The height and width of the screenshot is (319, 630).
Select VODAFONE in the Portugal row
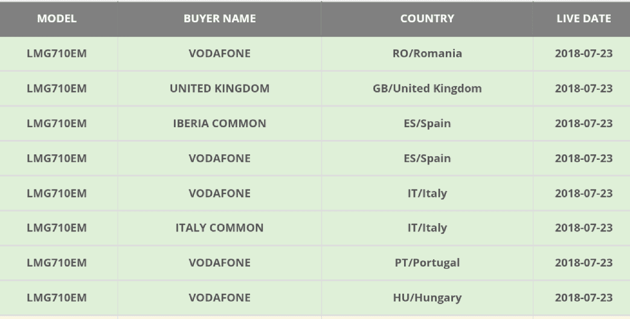(220, 262)
